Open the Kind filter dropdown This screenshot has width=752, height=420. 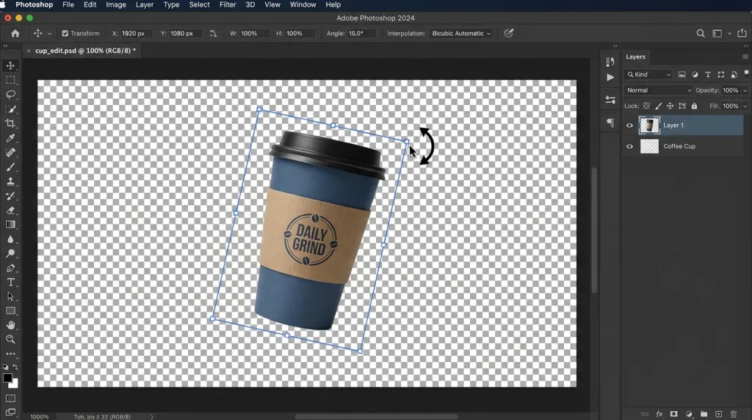(648, 74)
